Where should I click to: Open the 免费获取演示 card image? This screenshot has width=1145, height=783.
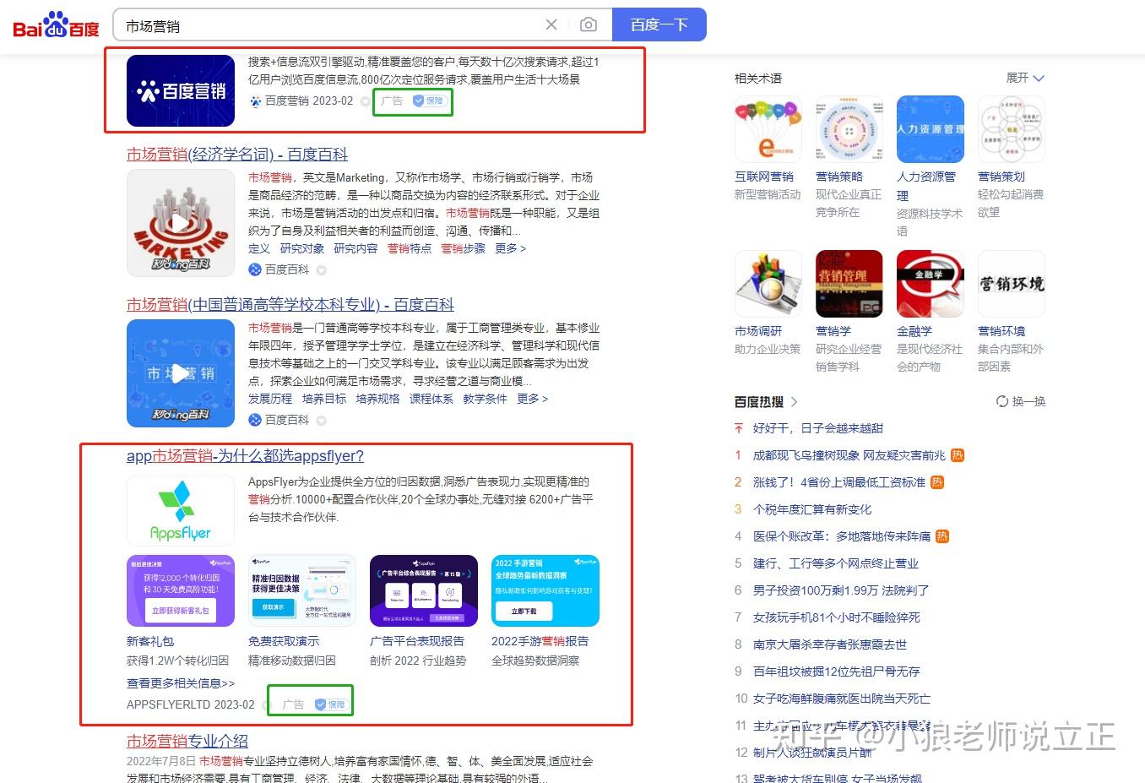[x=302, y=590]
